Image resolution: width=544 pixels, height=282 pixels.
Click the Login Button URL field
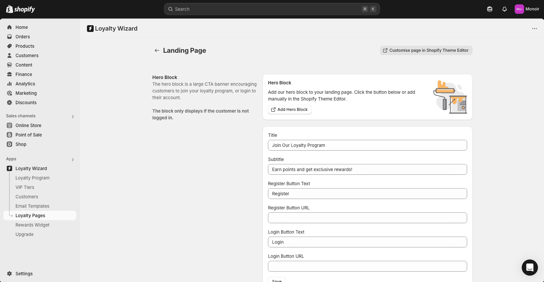click(x=367, y=266)
